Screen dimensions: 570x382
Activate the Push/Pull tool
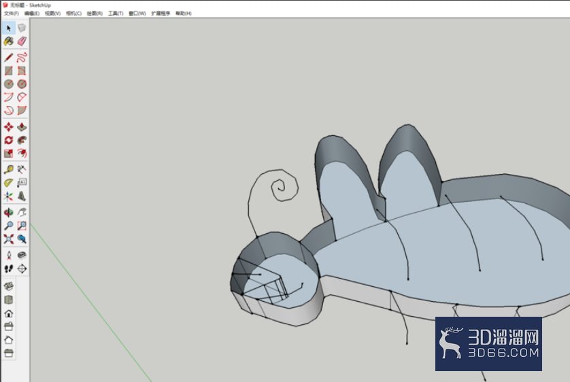tap(22, 127)
